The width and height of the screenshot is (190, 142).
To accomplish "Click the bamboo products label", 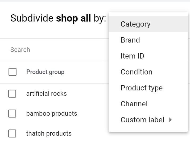I will [52, 114].
